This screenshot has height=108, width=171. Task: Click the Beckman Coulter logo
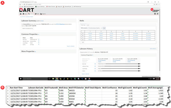155,10
